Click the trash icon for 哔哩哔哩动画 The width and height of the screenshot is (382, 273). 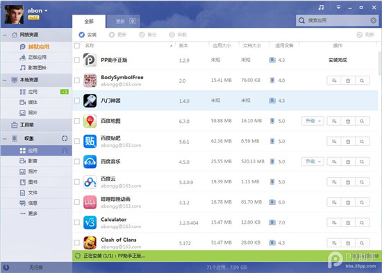click(x=348, y=202)
